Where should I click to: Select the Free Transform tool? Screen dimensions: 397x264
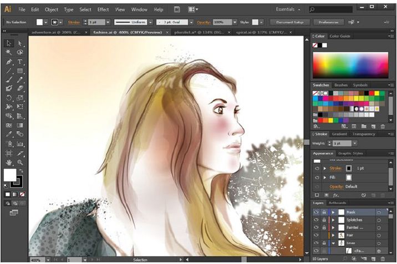pos(20,106)
